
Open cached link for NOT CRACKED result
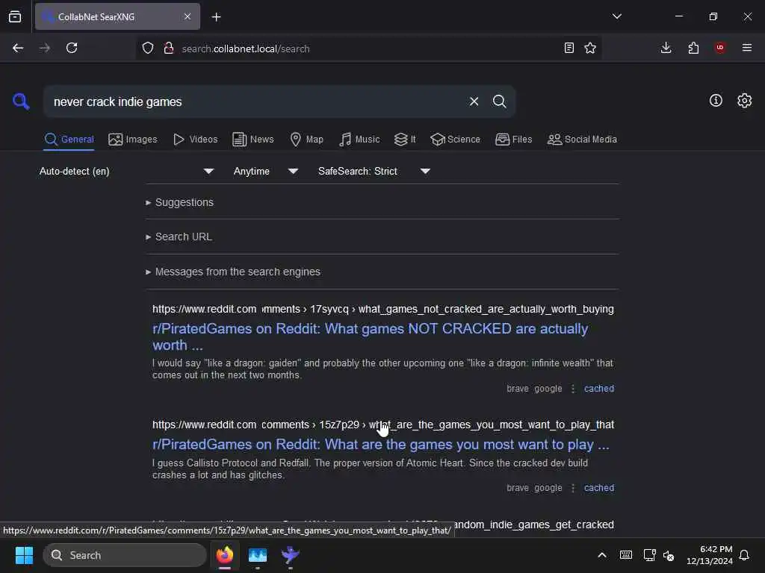[x=598, y=388]
